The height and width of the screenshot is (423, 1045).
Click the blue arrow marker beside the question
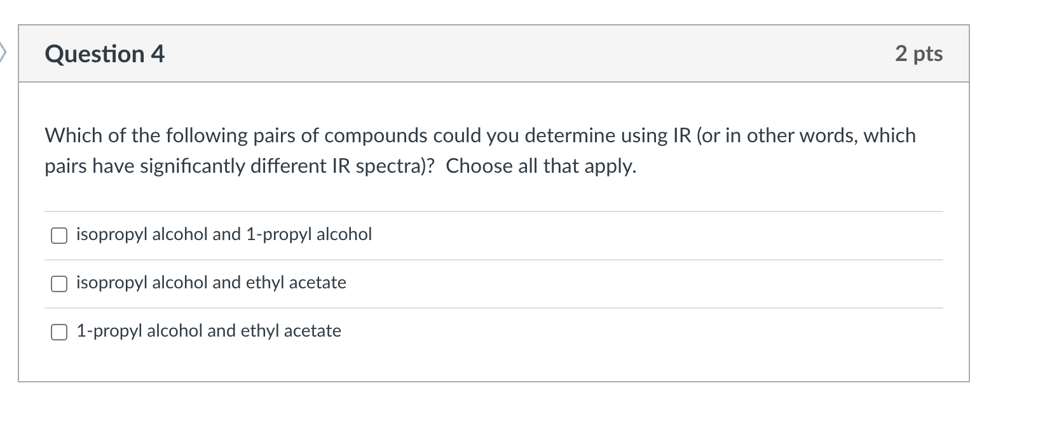pos(3,53)
